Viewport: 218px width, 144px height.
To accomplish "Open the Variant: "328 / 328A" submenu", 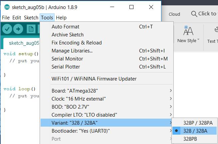I will (x=107, y=123).
